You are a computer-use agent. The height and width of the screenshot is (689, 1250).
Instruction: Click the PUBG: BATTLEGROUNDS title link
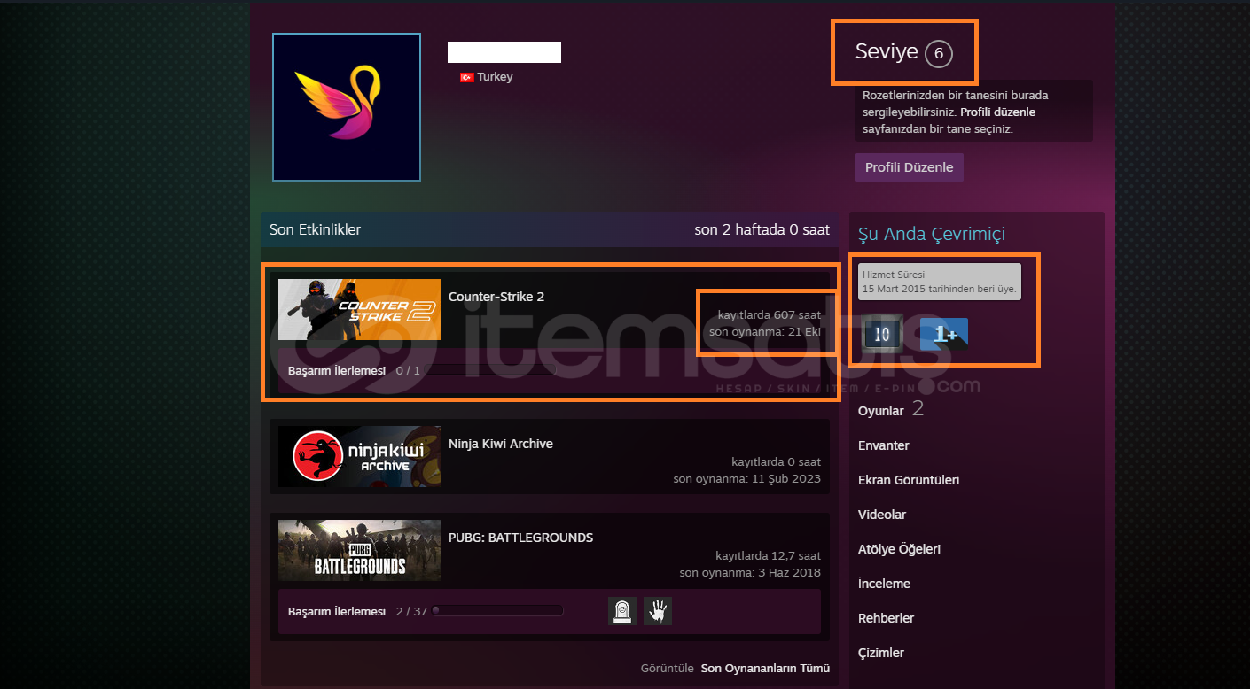tap(521, 538)
